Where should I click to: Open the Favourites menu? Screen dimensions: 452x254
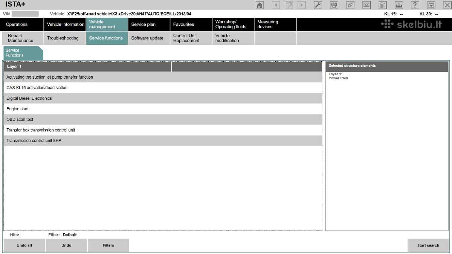tap(191, 24)
